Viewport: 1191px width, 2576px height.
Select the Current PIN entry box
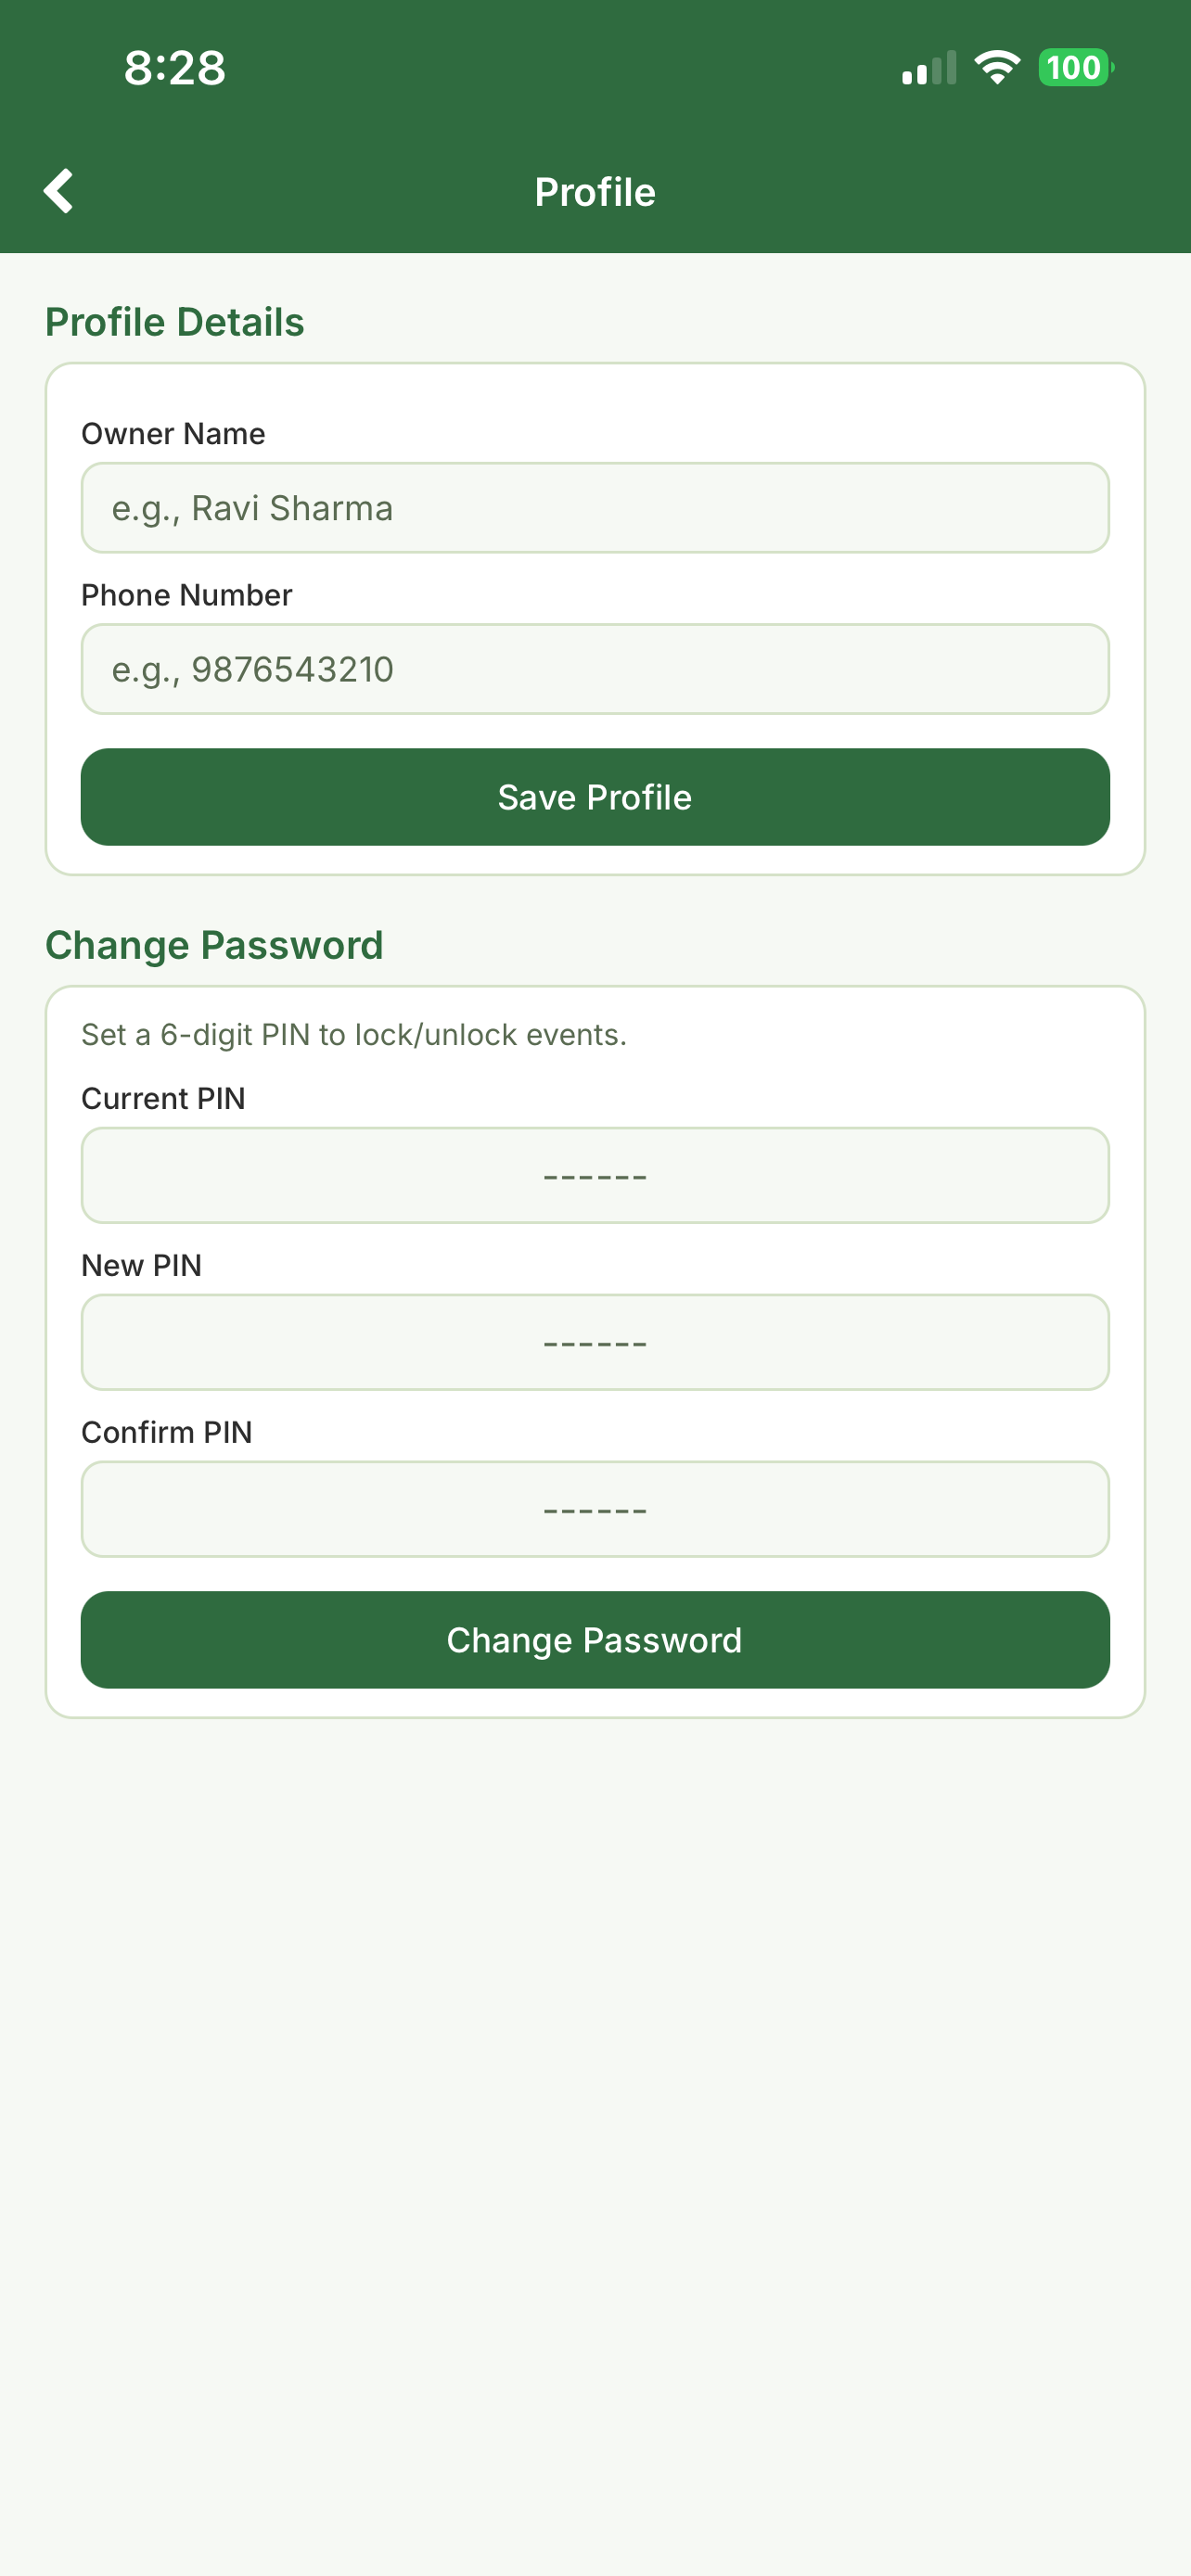(x=595, y=1175)
